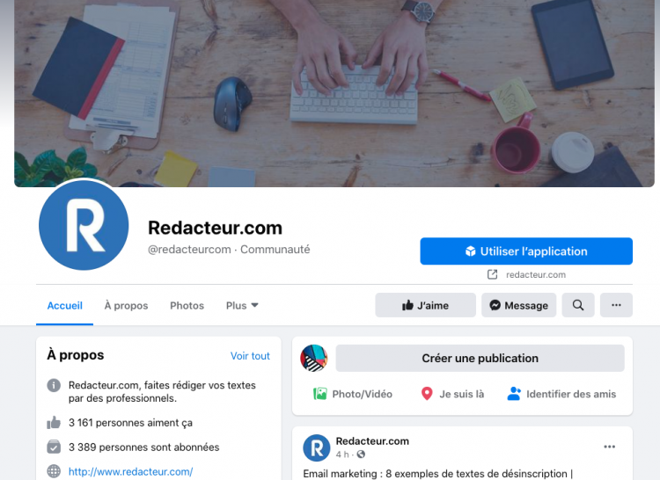Choose Identifier des amis option
The height and width of the screenshot is (480, 660).
561,394
